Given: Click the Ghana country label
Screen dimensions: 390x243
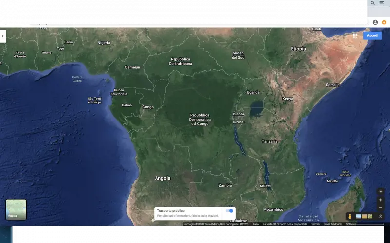Looking at the screenshot, I should (46, 52).
